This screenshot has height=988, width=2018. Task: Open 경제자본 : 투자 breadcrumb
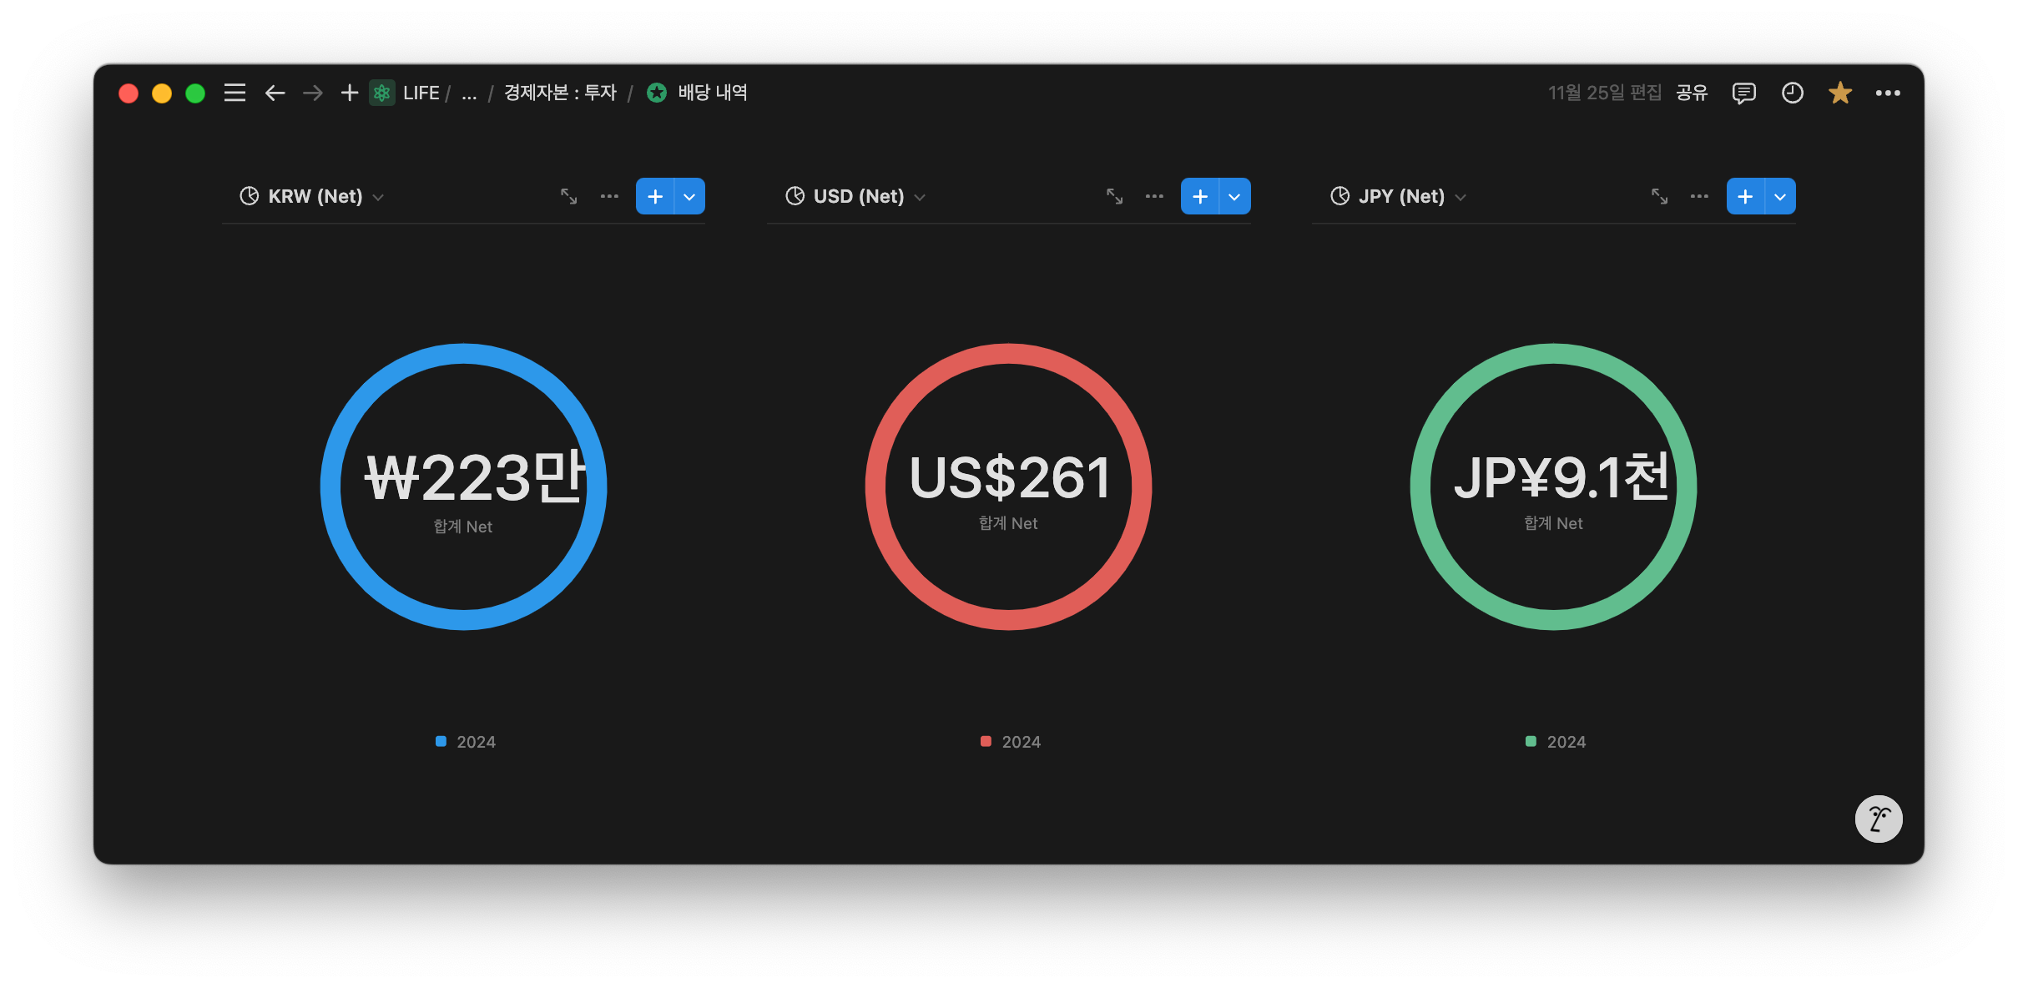tap(560, 93)
